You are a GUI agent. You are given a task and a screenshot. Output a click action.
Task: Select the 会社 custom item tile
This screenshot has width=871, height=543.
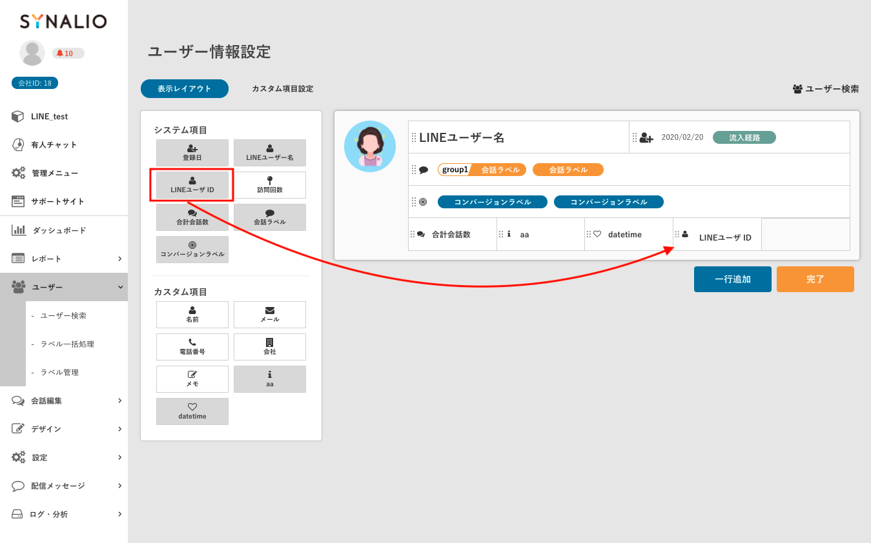[x=269, y=347]
